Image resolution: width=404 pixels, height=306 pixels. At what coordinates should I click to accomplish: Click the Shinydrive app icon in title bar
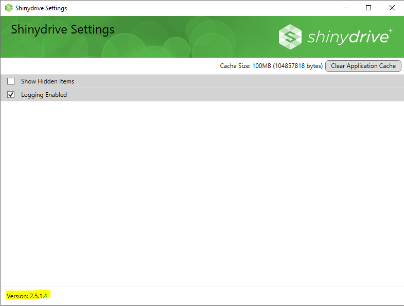click(x=8, y=8)
